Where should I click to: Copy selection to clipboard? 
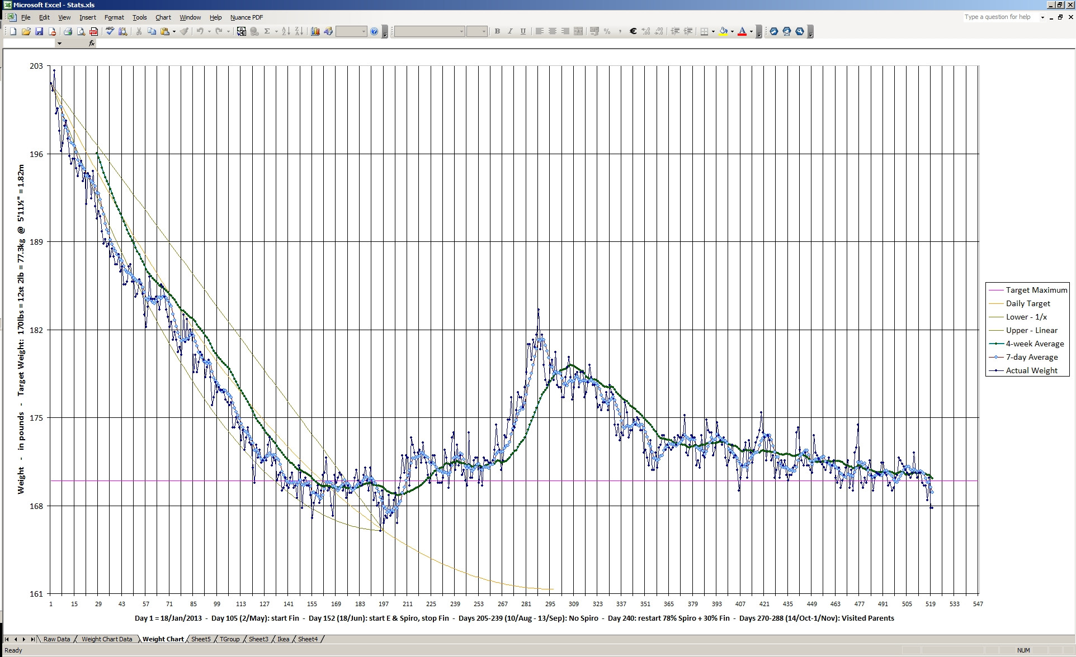coord(152,31)
